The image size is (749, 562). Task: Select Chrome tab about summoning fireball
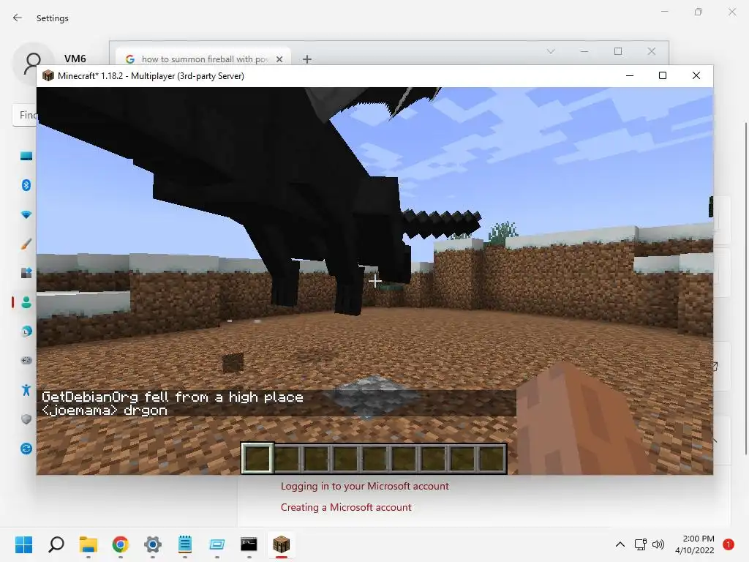tap(203, 59)
